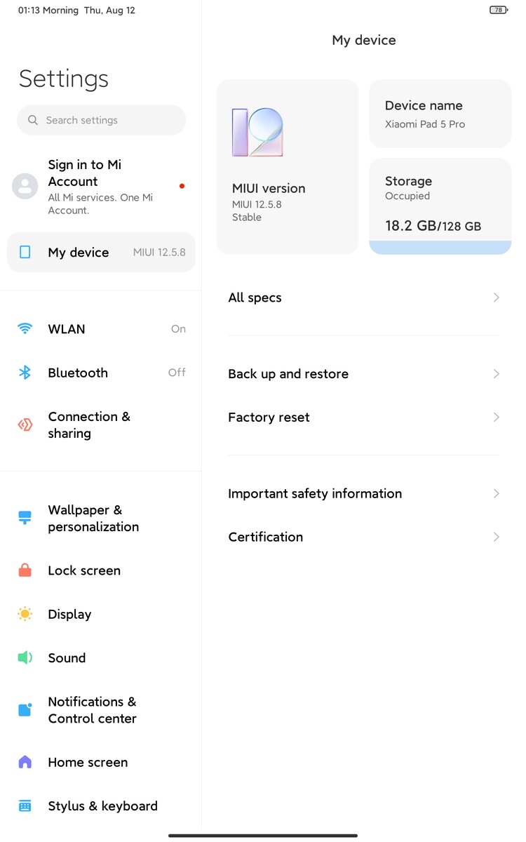
Task: Tap the WLAN wifi icon
Action: click(x=25, y=328)
